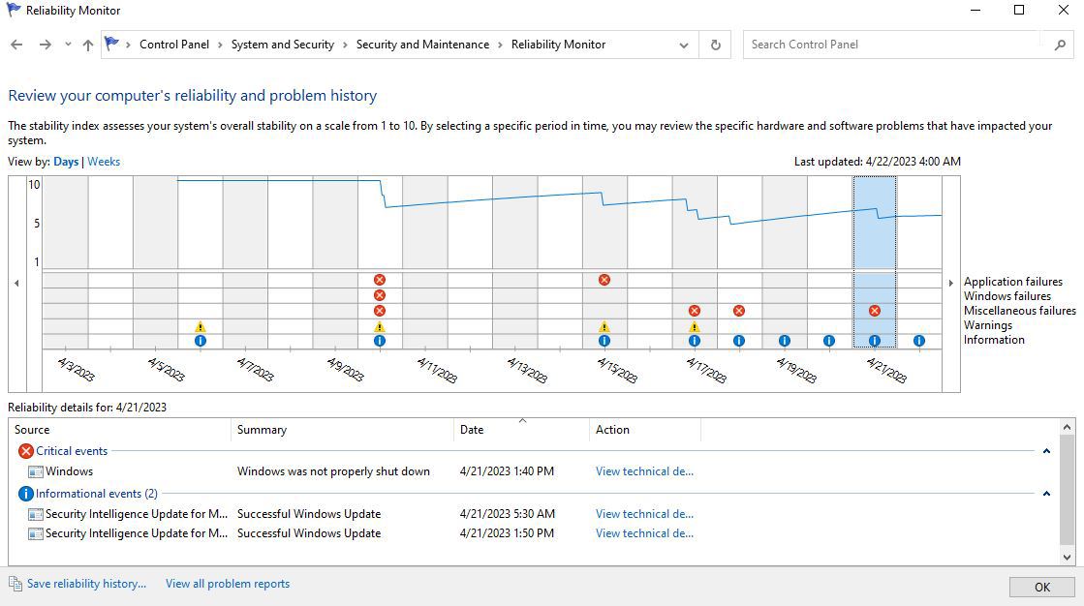Click the information icon on 4/21/2023
This screenshot has width=1084, height=606.
tap(875, 341)
